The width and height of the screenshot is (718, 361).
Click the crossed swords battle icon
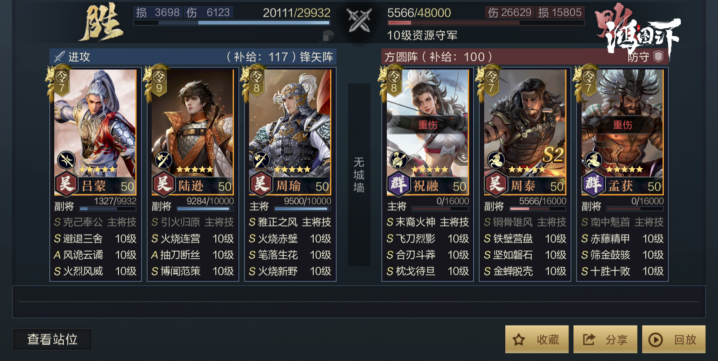point(359,20)
